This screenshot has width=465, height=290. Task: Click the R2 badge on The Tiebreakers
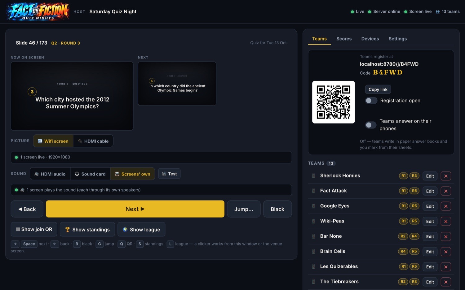403,282
